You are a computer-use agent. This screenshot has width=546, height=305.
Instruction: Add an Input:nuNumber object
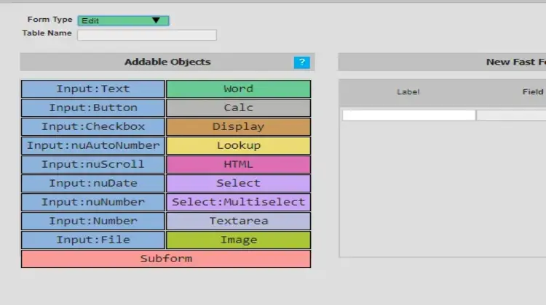tap(93, 202)
